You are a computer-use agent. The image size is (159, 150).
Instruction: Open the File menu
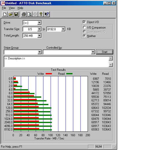pos(4,8)
